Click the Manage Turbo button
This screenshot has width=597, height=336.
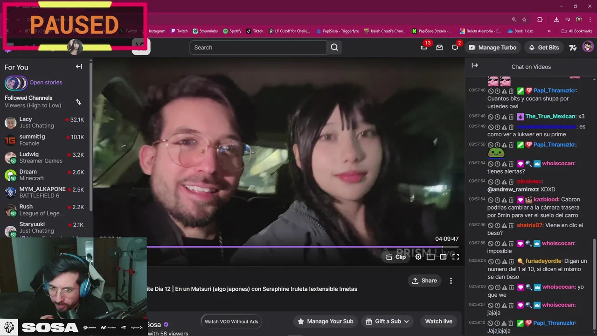click(493, 48)
